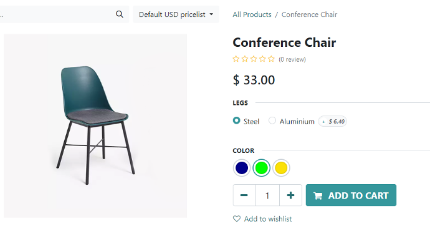430x231 pixels.
Task: Click ADD TO CART button
Action: [x=351, y=195]
